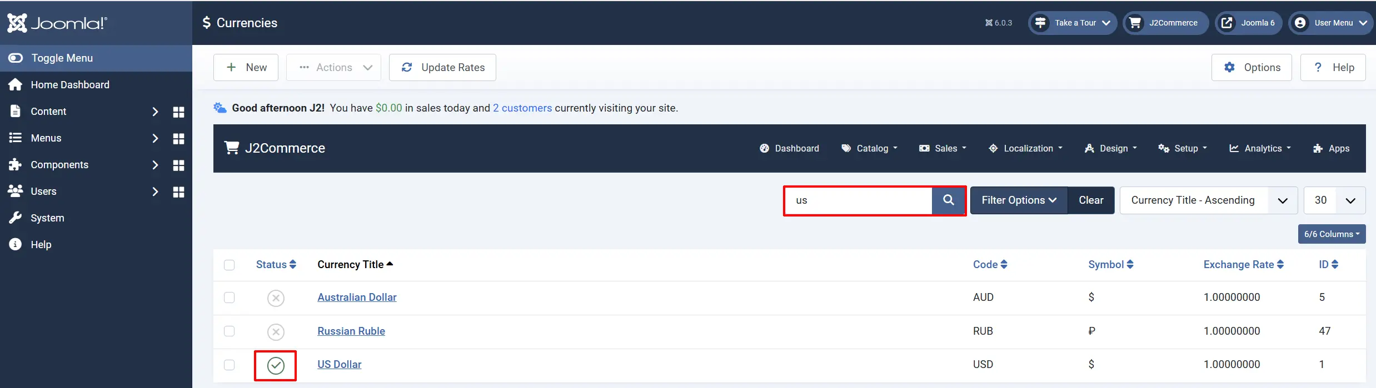This screenshot has height=388, width=1376.
Task: Open Help in the sidebar
Action: (41, 244)
